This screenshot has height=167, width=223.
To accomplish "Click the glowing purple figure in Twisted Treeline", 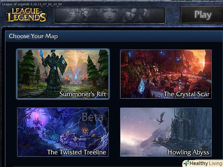I will (x=37, y=121).
